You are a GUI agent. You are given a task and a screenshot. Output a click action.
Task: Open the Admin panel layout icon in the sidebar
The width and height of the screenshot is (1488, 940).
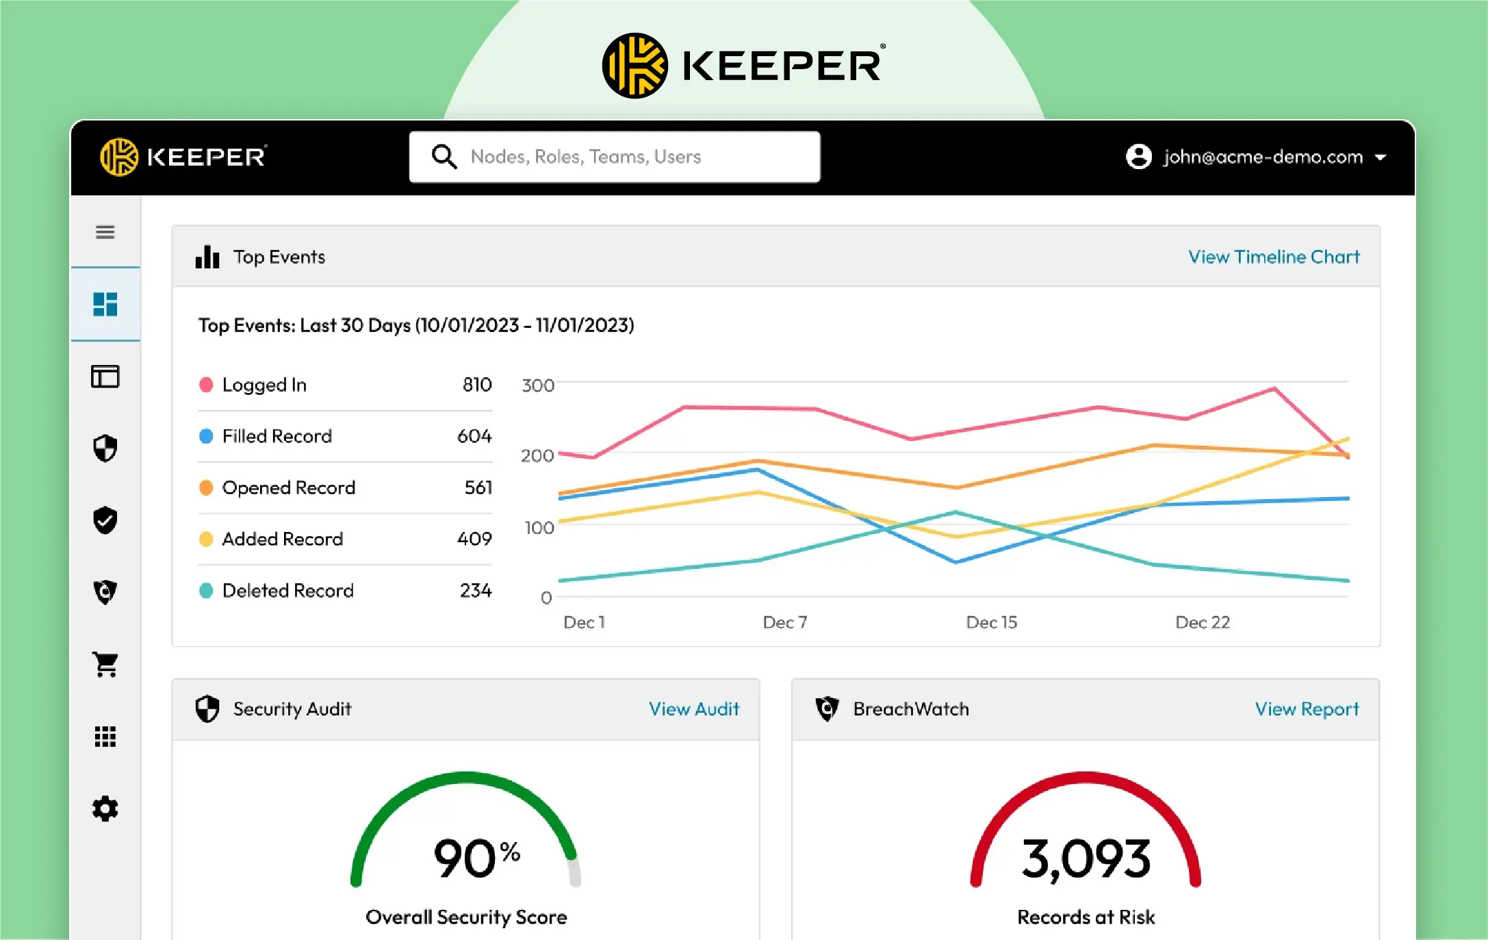[105, 376]
